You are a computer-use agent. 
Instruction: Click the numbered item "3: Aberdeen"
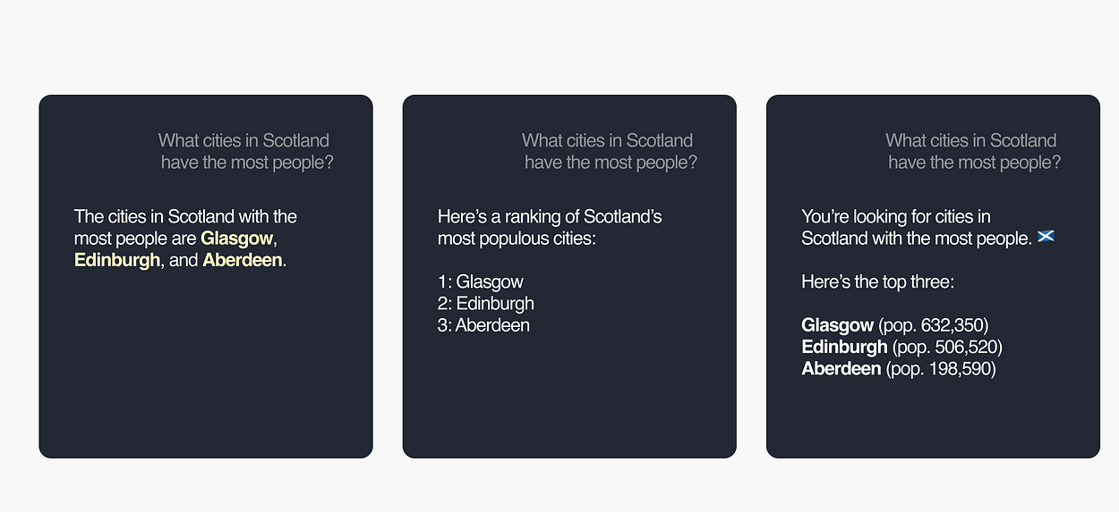tap(483, 325)
